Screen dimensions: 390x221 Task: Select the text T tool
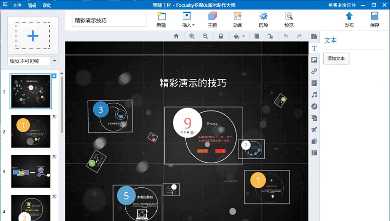[314, 48]
